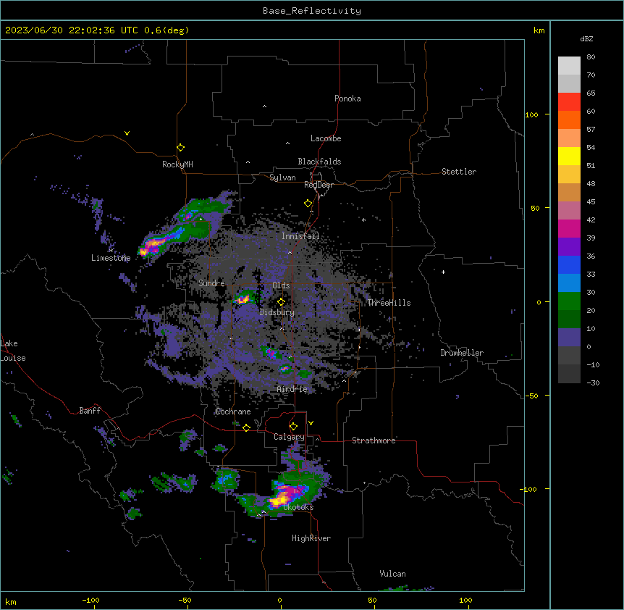Screen dimensions: 624x610
Task: Click the Airdrie label
Action: point(292,389)
